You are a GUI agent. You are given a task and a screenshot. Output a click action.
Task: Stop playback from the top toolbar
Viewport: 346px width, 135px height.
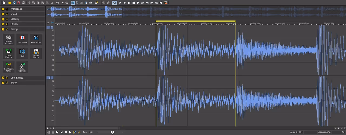click(134, 3)
